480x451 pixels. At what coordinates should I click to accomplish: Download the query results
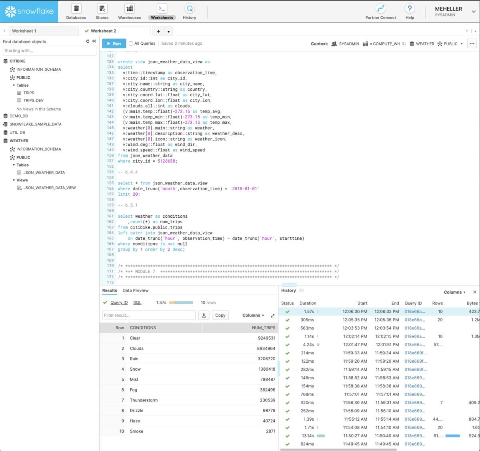pos(204,315)
